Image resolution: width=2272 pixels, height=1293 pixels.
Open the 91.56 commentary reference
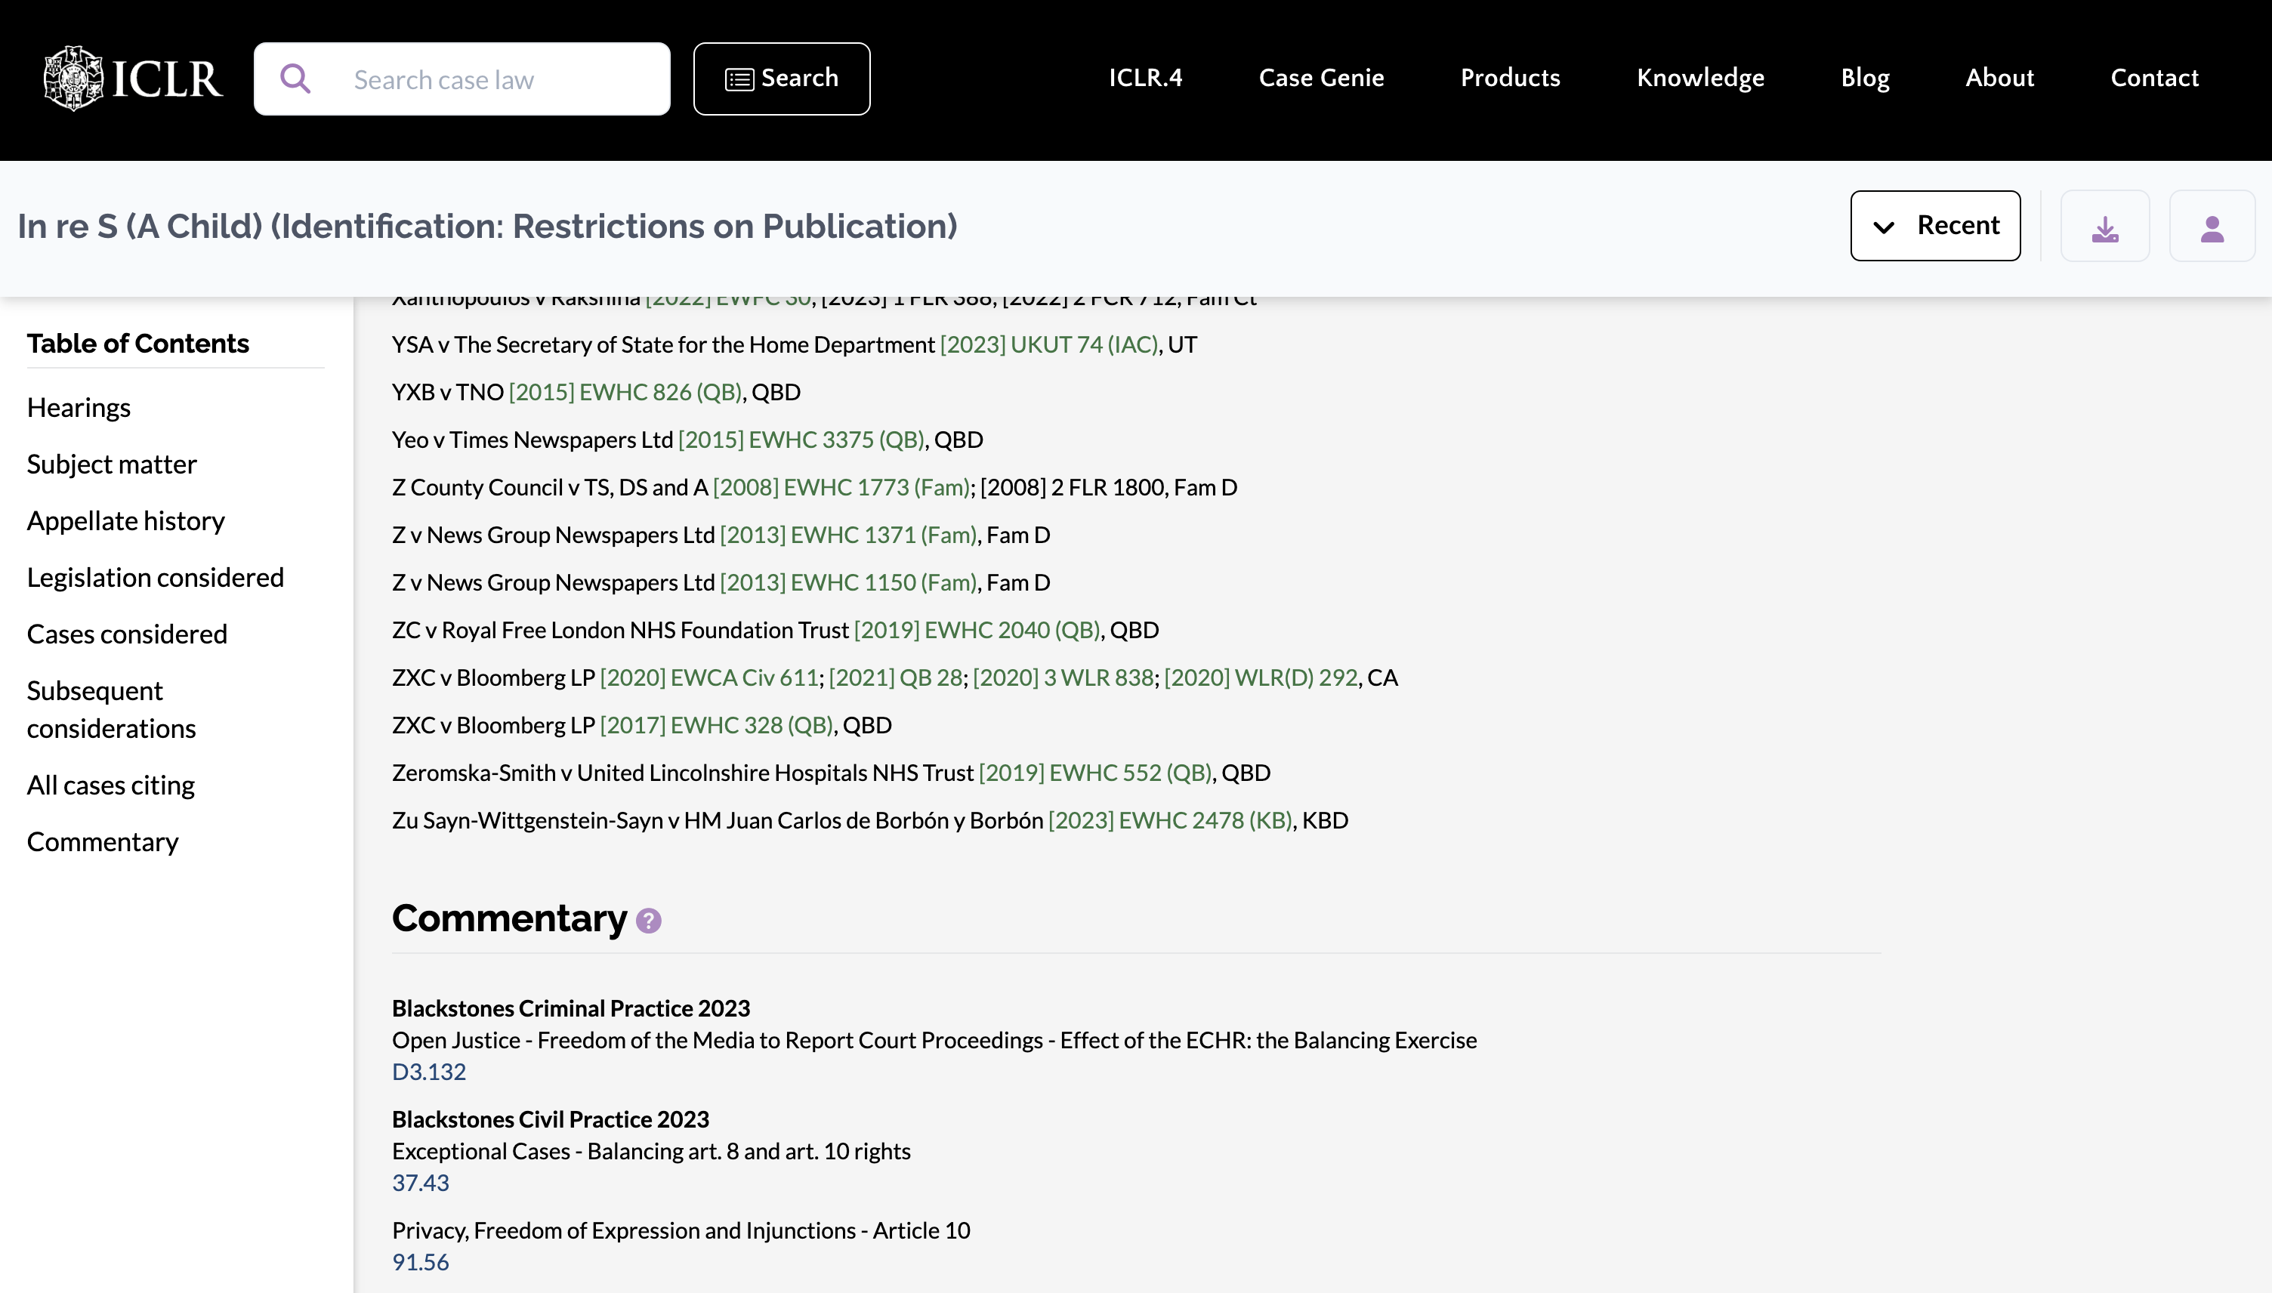tap(421, 1261)
